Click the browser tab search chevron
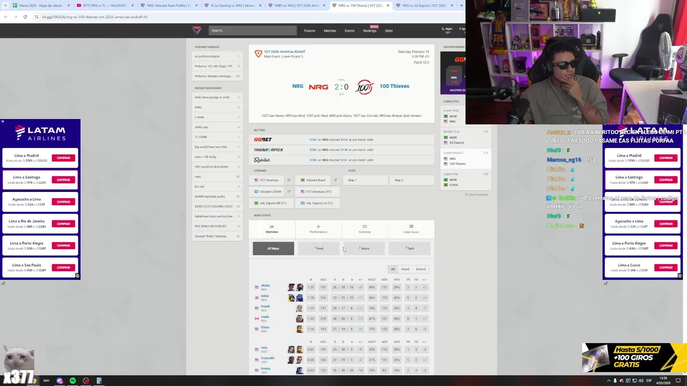The height and width of the screenshot is (386, 687). point(4,5)
